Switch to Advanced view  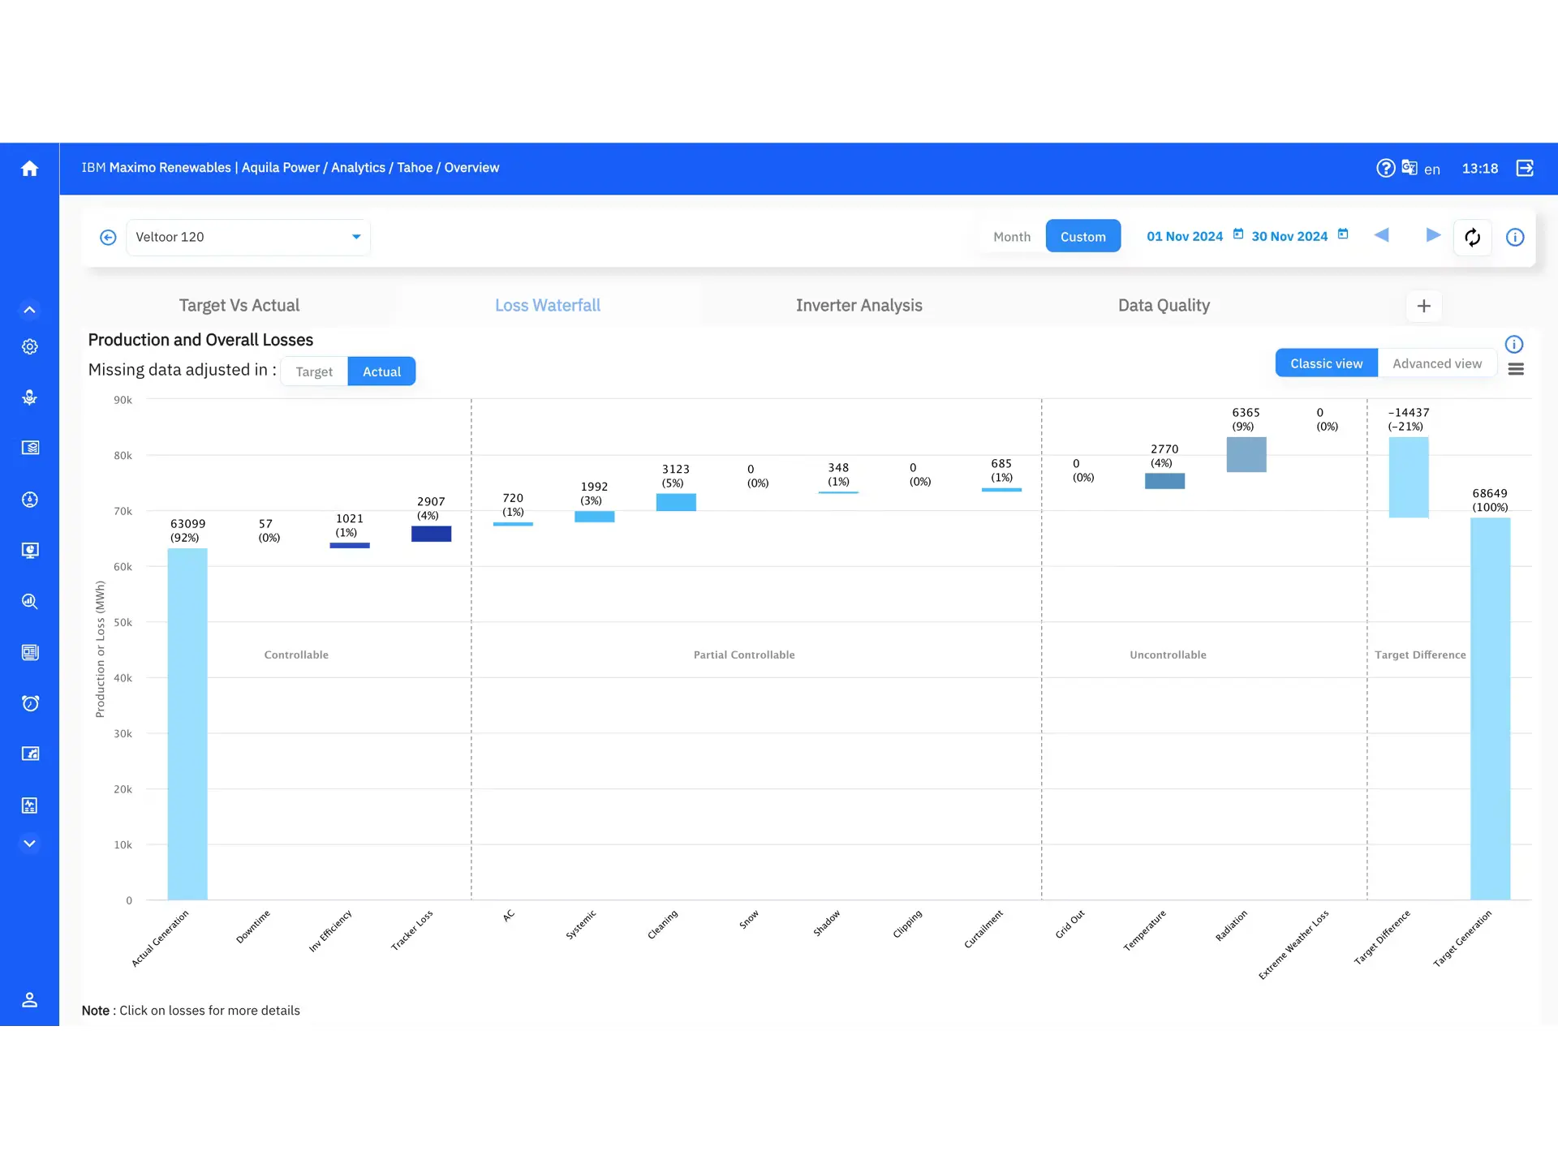pos(1436,363)
